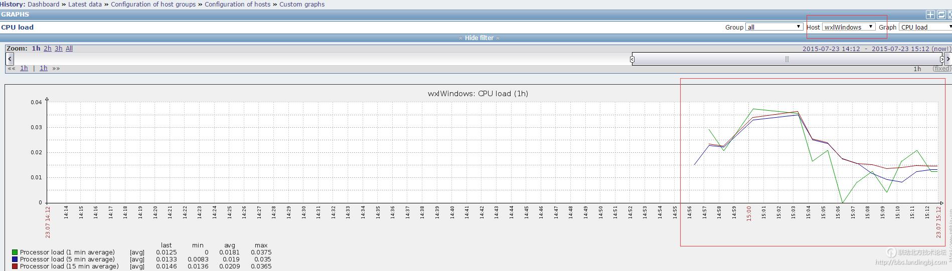This screenshot has height=271, width=952.
Task: Open the Graph dropdown showing CPU load
Action: click(x=924, y=27)
